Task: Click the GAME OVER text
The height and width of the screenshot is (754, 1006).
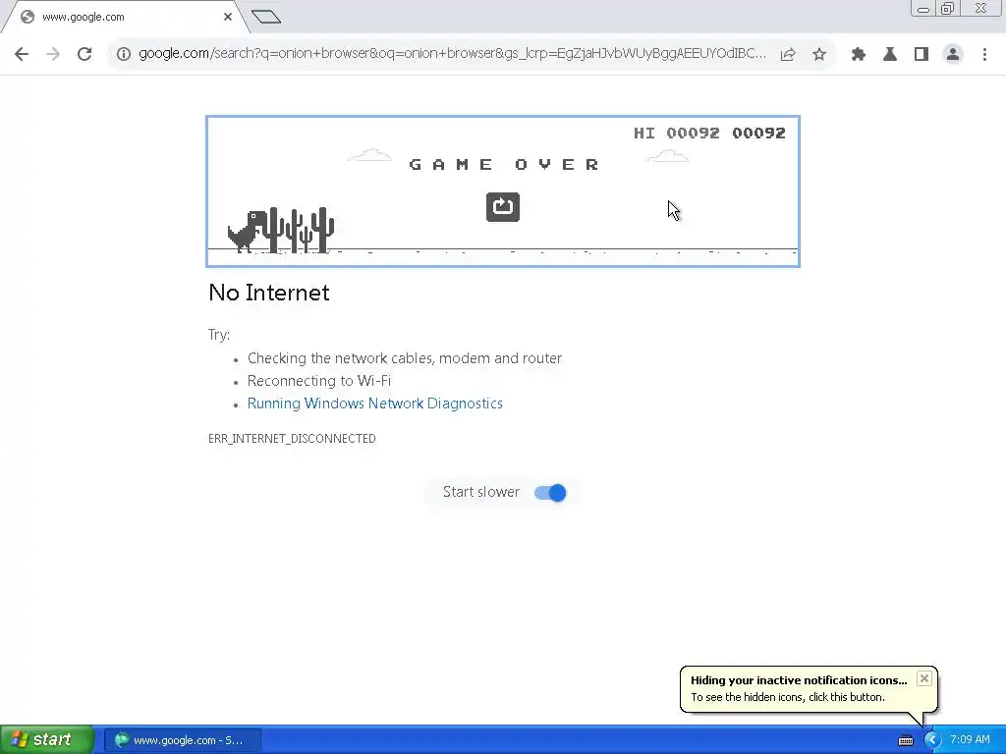Action: [x=504, y=165]
